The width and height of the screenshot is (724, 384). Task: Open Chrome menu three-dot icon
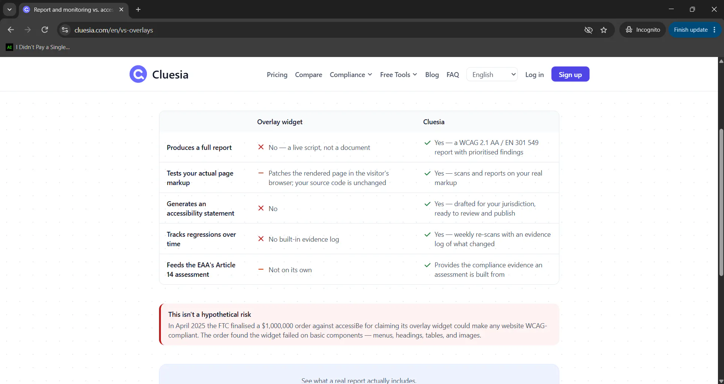click(x=715, y=30)
